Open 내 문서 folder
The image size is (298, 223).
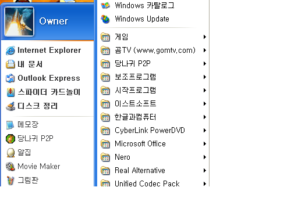[47, 64]
